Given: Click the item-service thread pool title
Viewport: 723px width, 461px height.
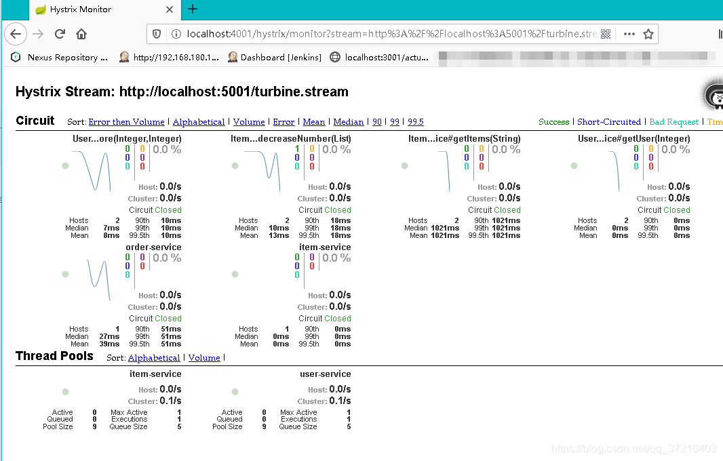Looking at the screenshot, I should [155, 374].
